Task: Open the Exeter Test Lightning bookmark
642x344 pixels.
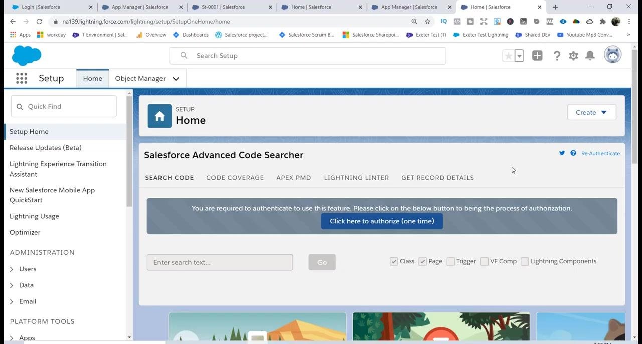Action: click(x=480, y=35)
